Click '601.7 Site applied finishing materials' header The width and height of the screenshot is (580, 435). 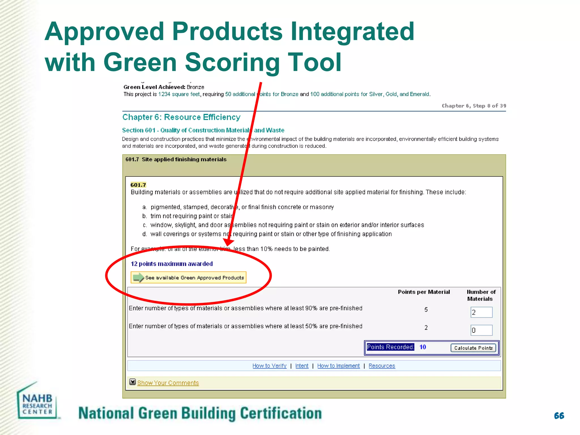176,159
